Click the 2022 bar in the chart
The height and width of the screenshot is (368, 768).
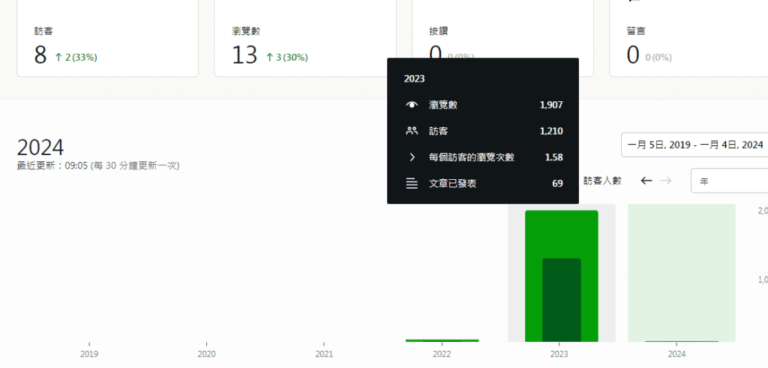[x=442, y=340]
